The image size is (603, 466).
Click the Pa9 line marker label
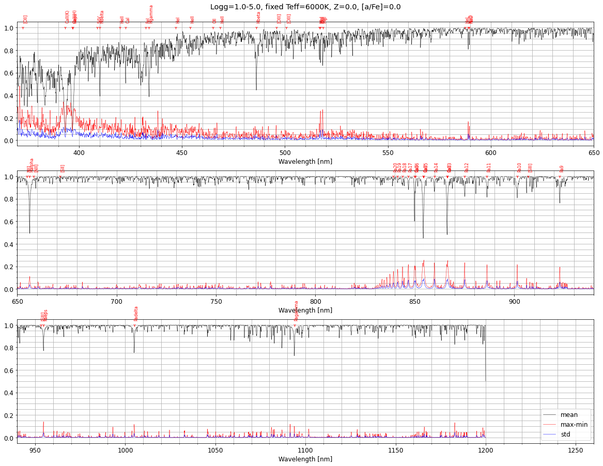coord(562,168)
